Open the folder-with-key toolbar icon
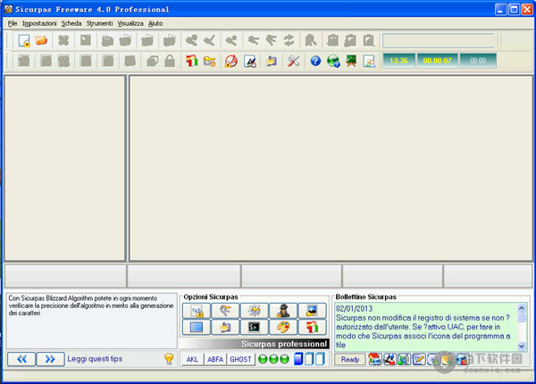536x384 pixels. coord(210,61)
